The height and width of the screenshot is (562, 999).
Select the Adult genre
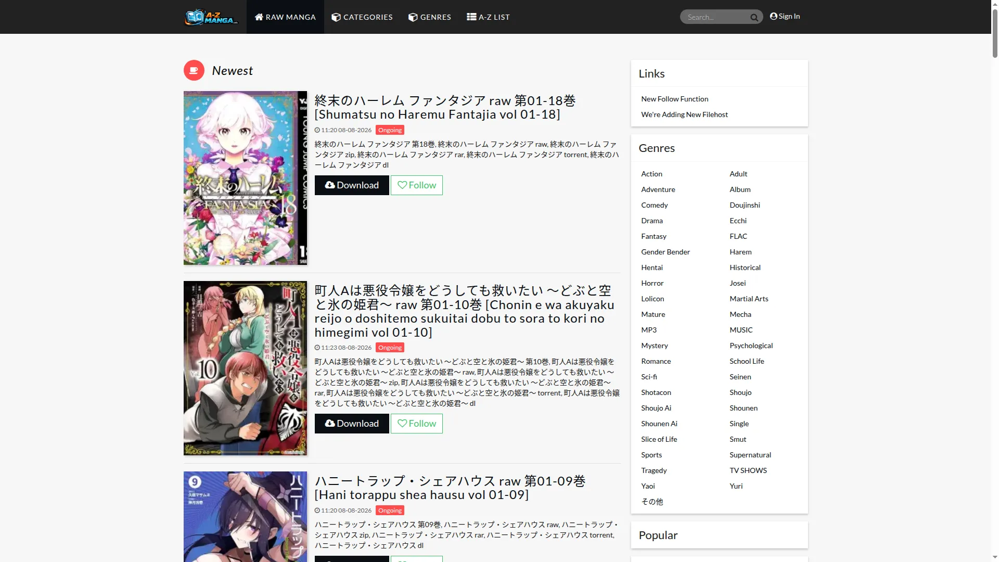pyautogui.click(x=738, y=174)
